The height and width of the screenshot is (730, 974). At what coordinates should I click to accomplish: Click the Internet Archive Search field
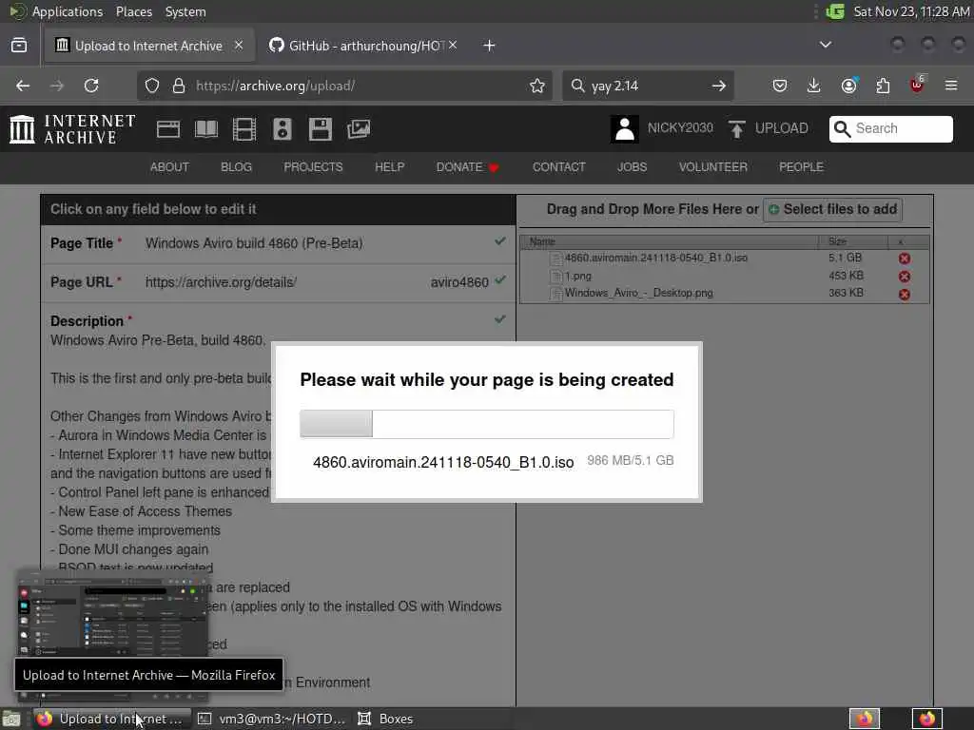point(890,128)
